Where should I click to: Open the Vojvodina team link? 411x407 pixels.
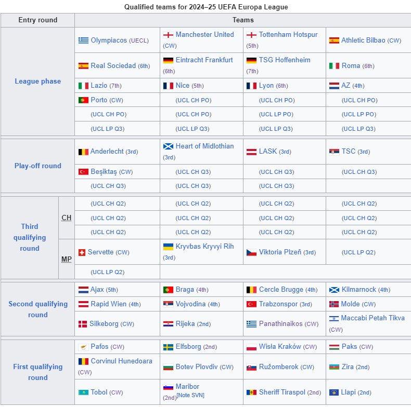pos(190,304)
